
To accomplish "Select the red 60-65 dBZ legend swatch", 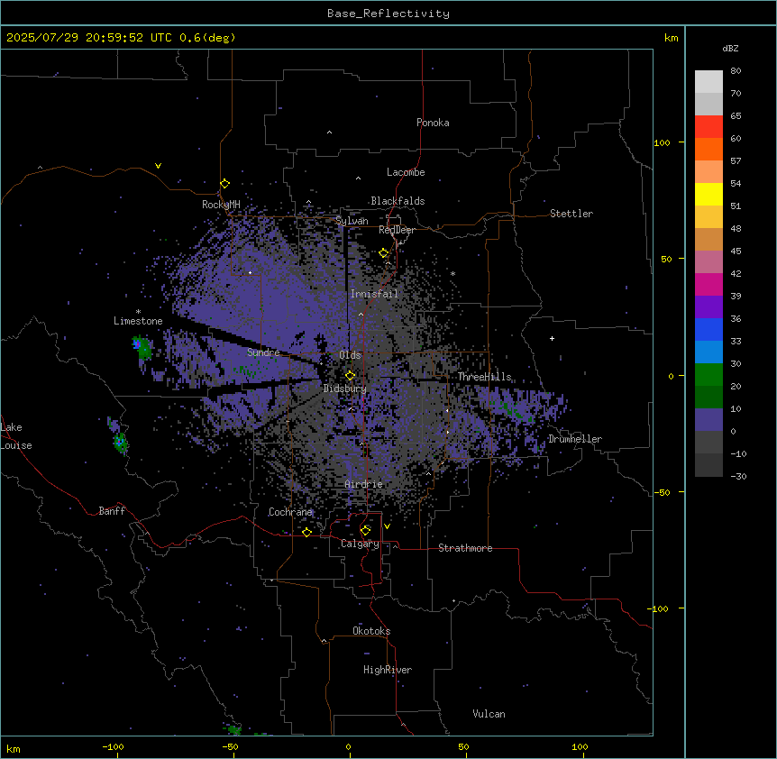I will point(708,126).
